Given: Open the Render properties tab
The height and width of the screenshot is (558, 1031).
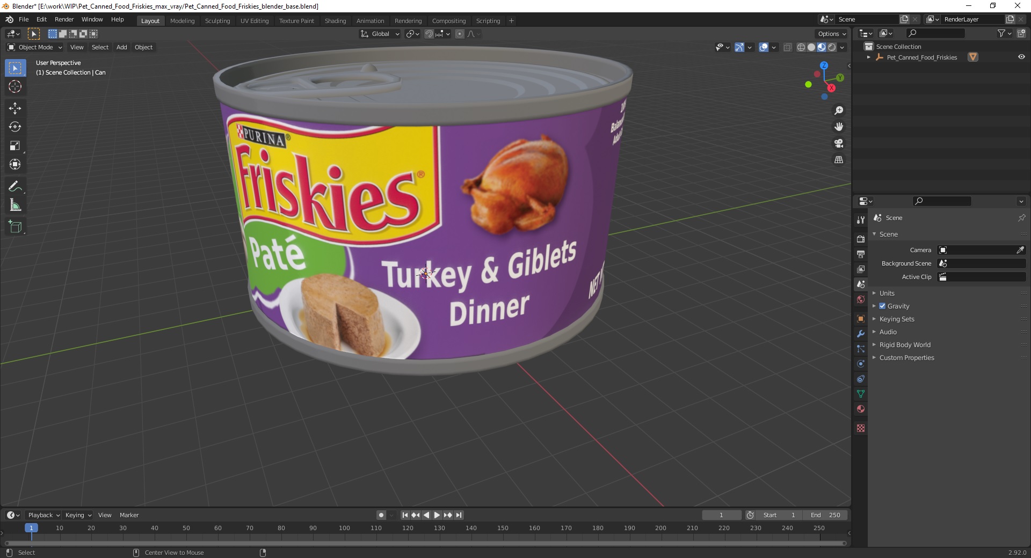Looking at the screenshot, I should click(x=861, y=239).
